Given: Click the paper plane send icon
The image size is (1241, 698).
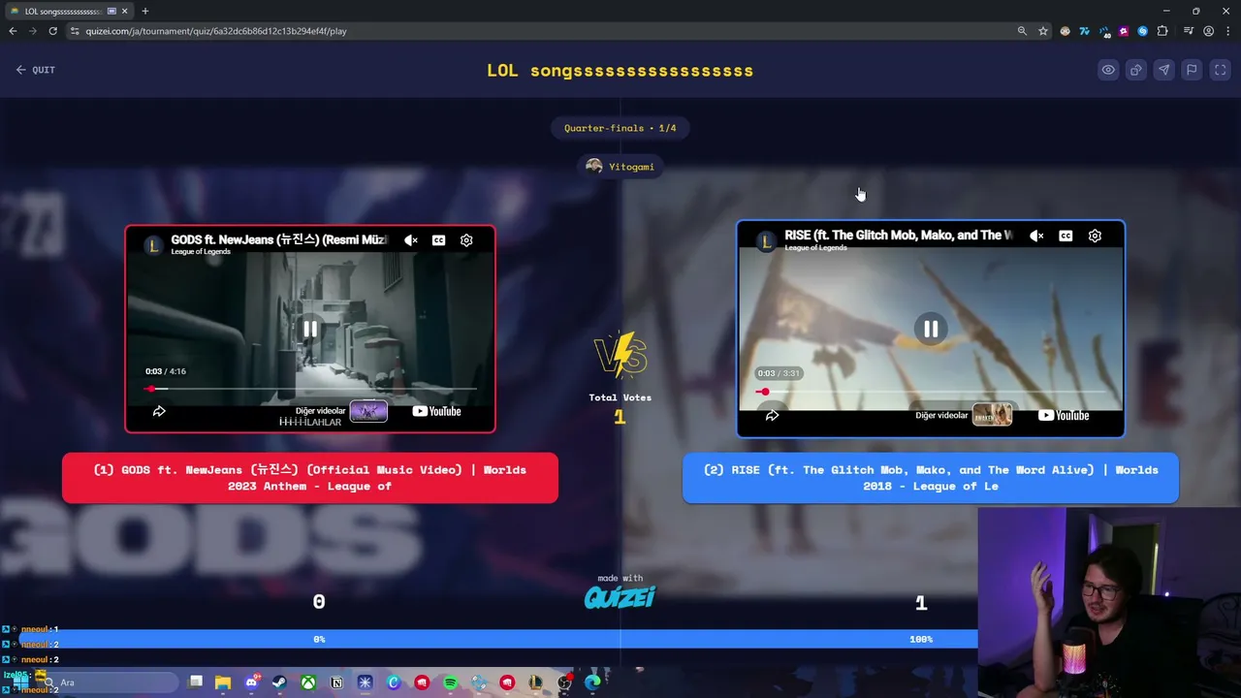Looking at the screenshot, I should pyautogui.click(x=1163, y=70).
